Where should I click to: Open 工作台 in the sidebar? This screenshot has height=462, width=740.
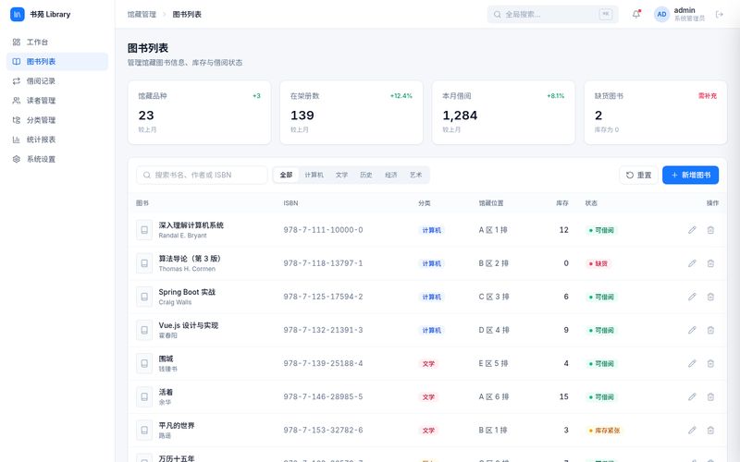tap(57, 42)
